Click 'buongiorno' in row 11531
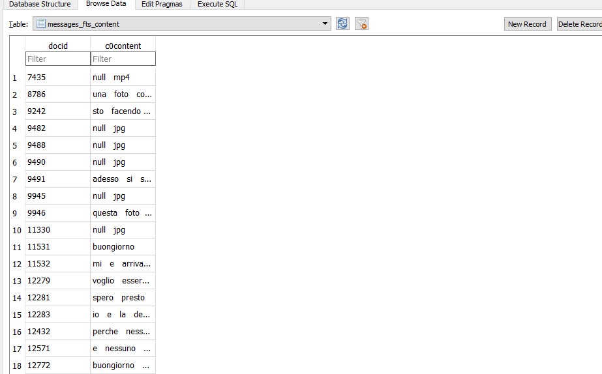Image resolution: width=602 pixels, height=374 pixels. click(123, 247)
